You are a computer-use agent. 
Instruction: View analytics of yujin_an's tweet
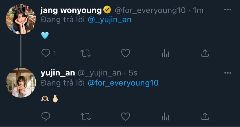[x=165, y=117]
